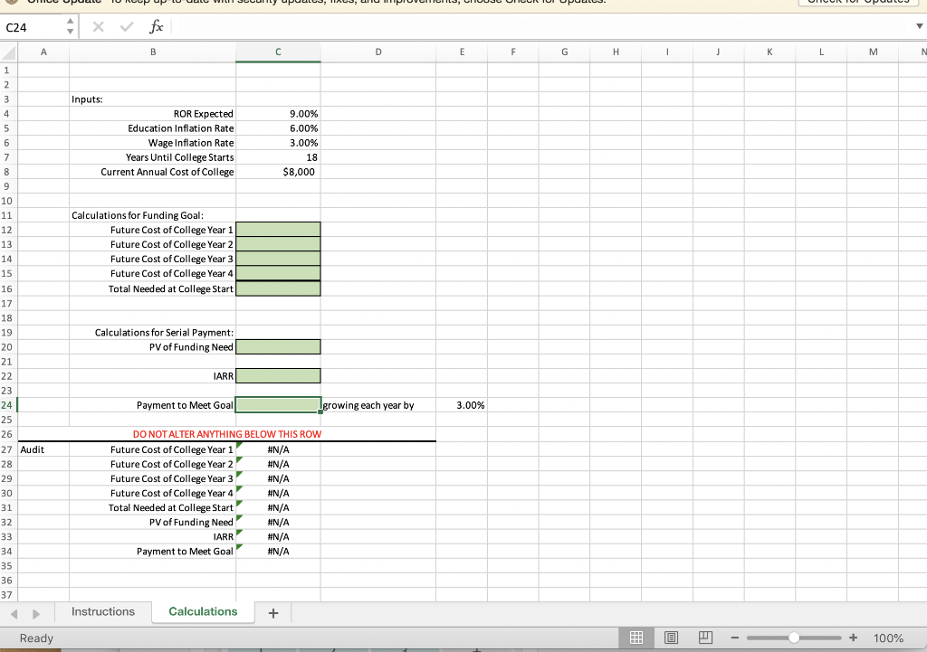Open the Instructions sheet tab

pyautogui.click(x=103, y=612)
